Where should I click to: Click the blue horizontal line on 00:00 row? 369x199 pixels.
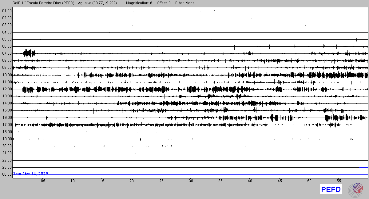(x=215, y=175)
